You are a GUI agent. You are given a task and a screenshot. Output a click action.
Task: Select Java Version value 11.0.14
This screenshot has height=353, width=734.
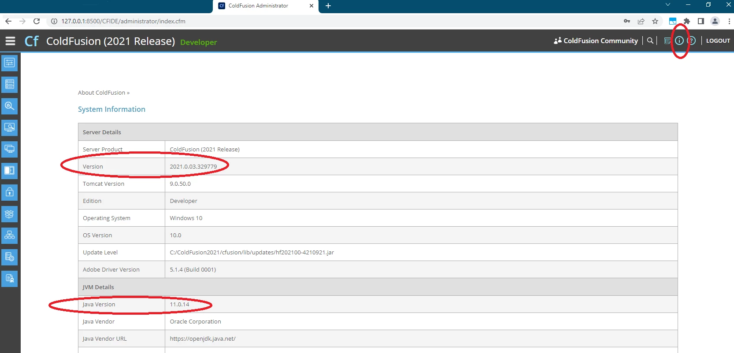point(180,304)
